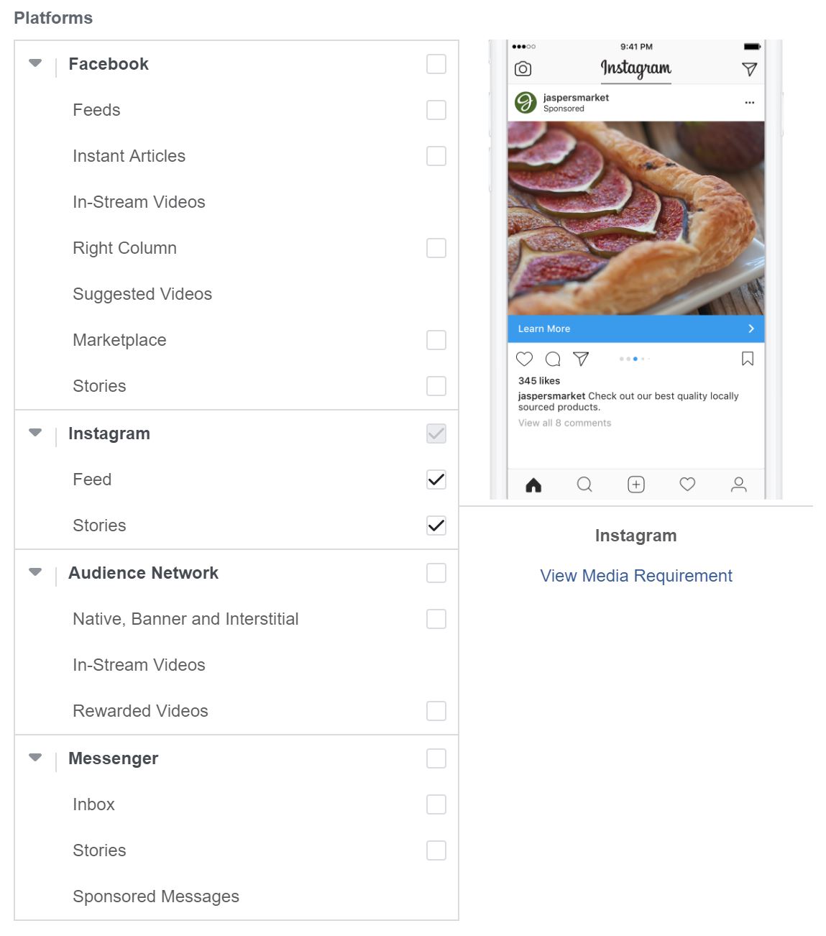This screenshot has width=826, height=936.
Task: Tap the camera icon in Instagram preview
Action: [x=523, y=69]
